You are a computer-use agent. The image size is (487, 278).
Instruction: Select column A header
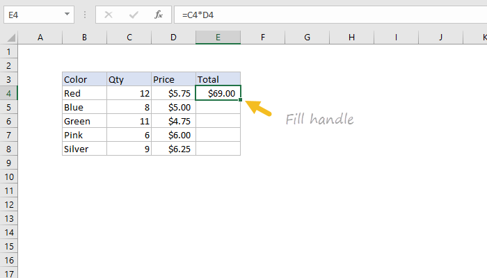pyautogui.click(x=40, y=37)
